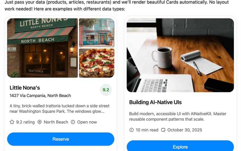Screen dimensions: 241x151
Task: Open the Little Nona's storefront photo
Action: (x=42, y=48)
